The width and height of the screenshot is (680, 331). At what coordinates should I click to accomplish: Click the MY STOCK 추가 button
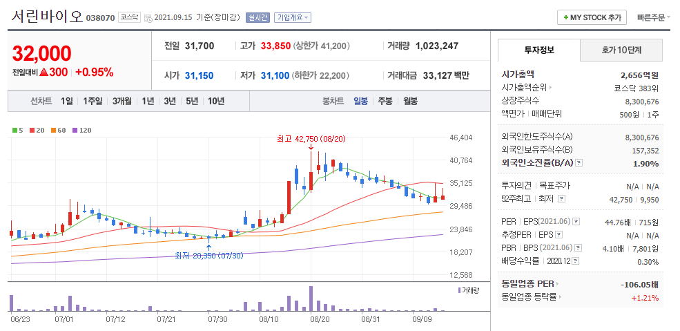point(592,18)
